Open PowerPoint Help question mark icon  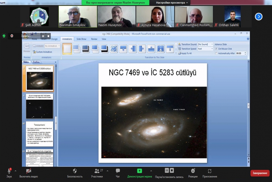coord(248,39)
